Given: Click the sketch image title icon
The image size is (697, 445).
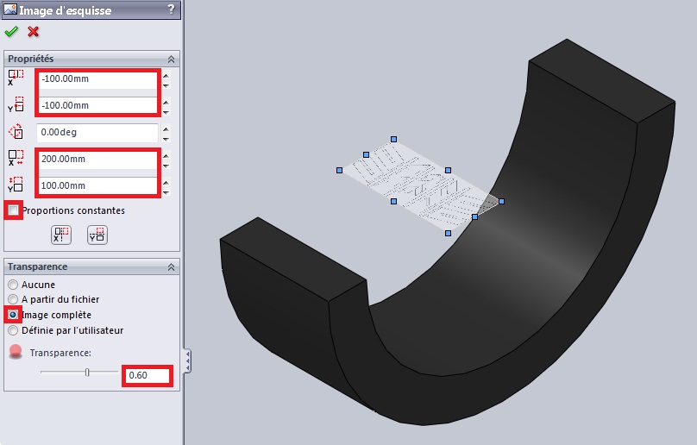Looking at the screenshot, I should pyautogui.click(x=9, y=9).
